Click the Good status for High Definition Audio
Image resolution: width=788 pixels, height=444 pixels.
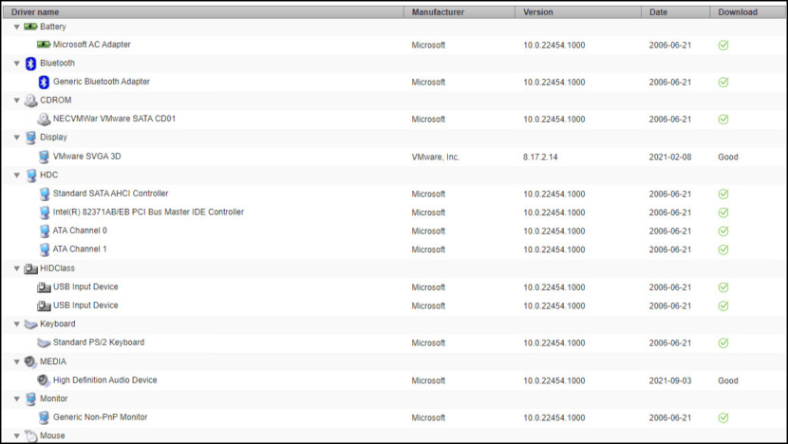[728, 380]
